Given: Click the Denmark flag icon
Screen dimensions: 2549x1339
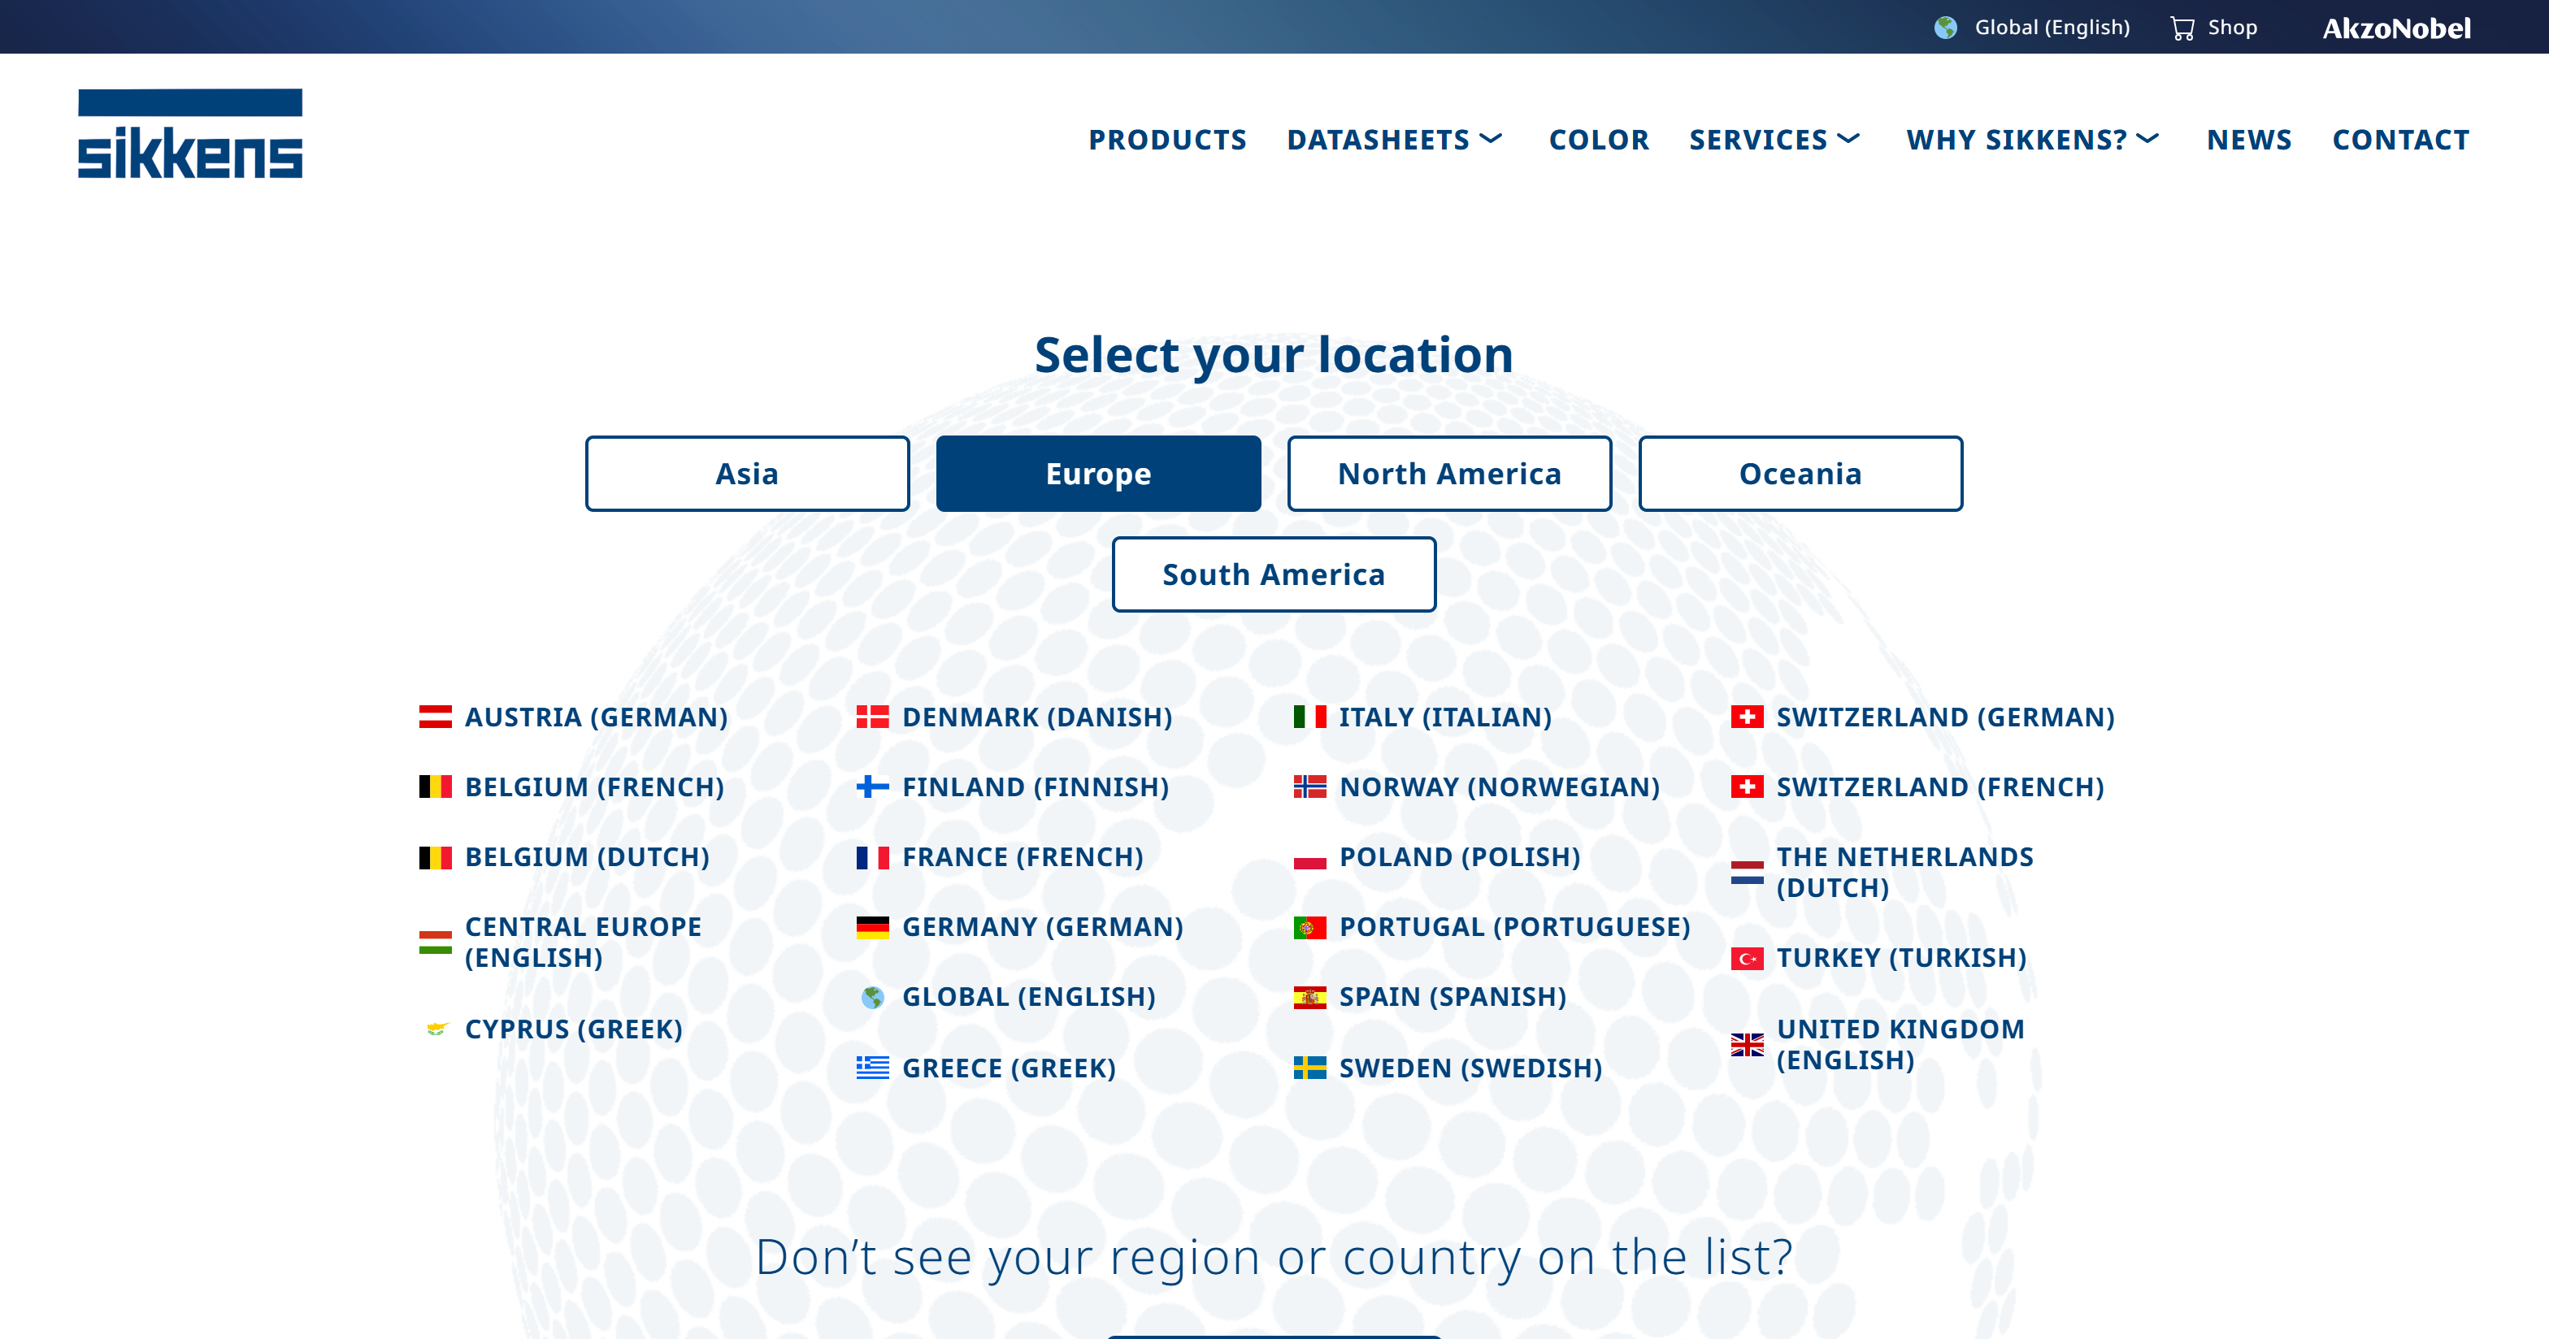Looking at the screenshot, I should coord(873,717).
